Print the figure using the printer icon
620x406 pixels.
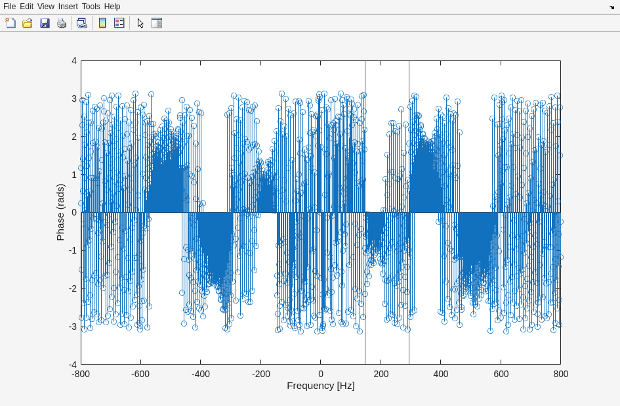(62, 23)
